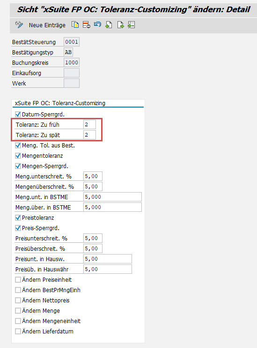Enable the Ändern Menge checkbox
The image size is (257, 348).
pyautogui.click(x=18, y=311)
